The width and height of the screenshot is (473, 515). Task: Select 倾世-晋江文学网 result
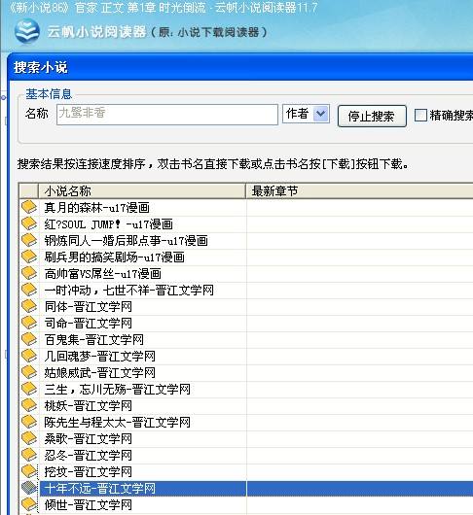point(89,505)
